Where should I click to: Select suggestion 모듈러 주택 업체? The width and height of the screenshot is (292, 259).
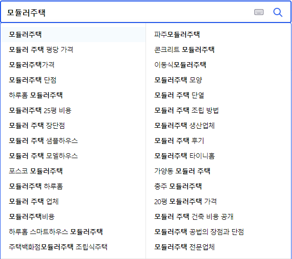tap(34, 201)
